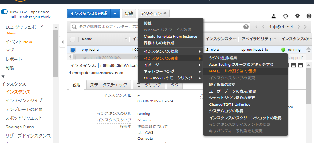Open the help question mark icon

(309, 16)
